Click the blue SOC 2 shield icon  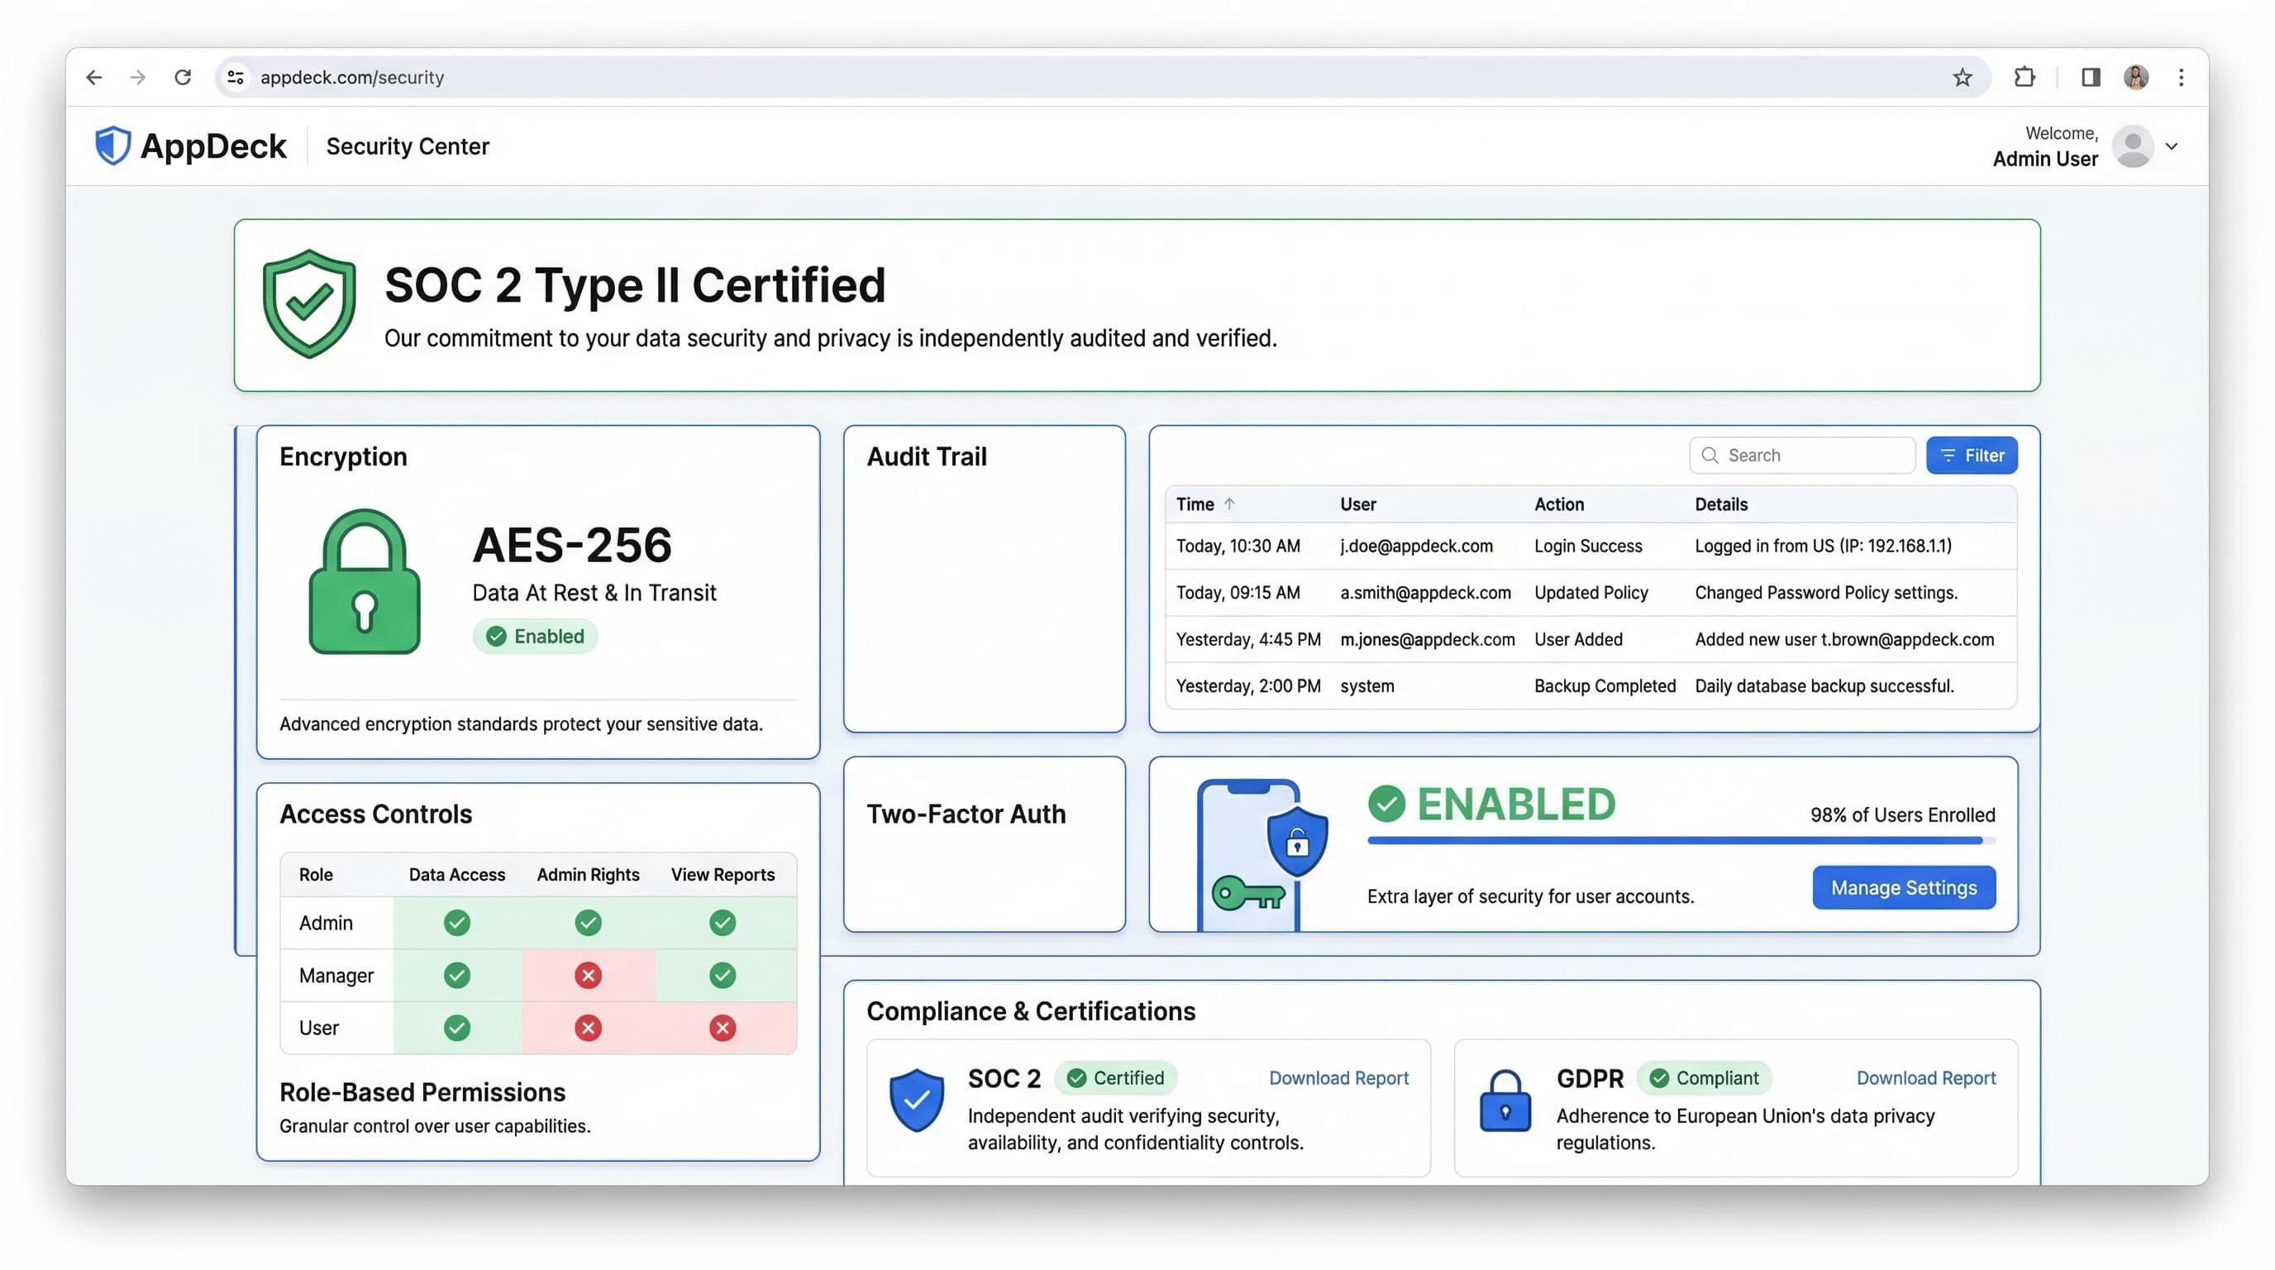click(x=916, y=1100)
